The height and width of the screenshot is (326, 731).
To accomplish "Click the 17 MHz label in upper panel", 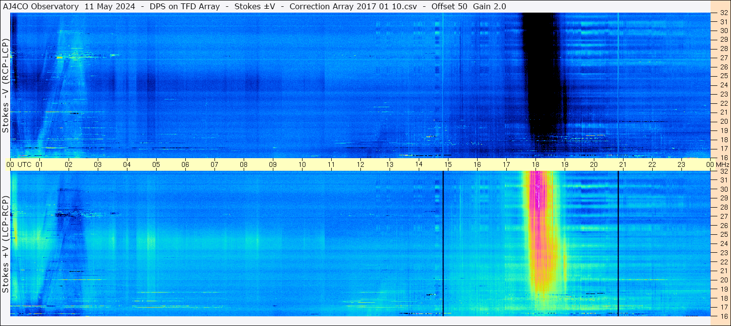I will click(x=723, y=148).
